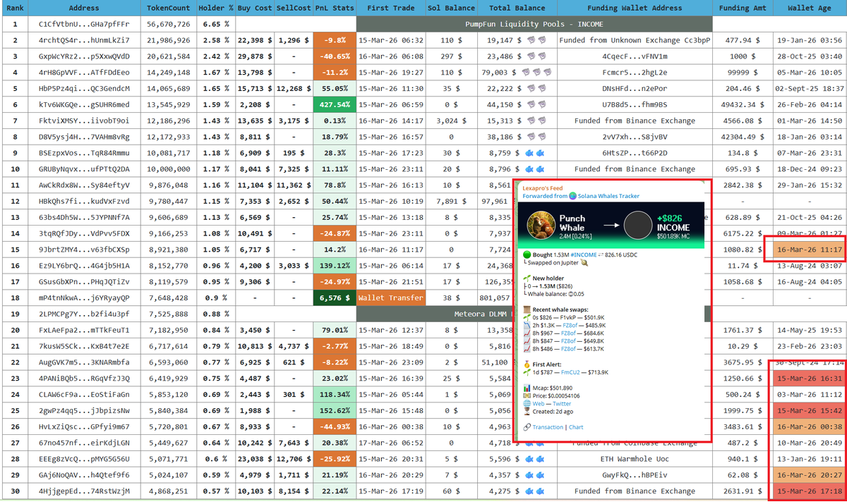Click the Solana Whales Tracker round avatar icon
847x504 pixels.
coord(572,196)
